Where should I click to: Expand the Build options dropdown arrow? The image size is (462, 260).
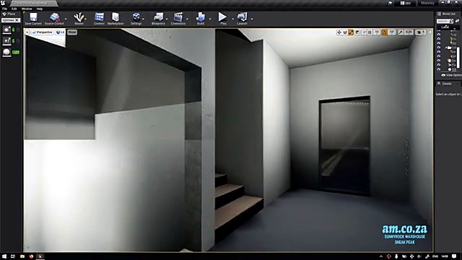[x=210, y=19]
